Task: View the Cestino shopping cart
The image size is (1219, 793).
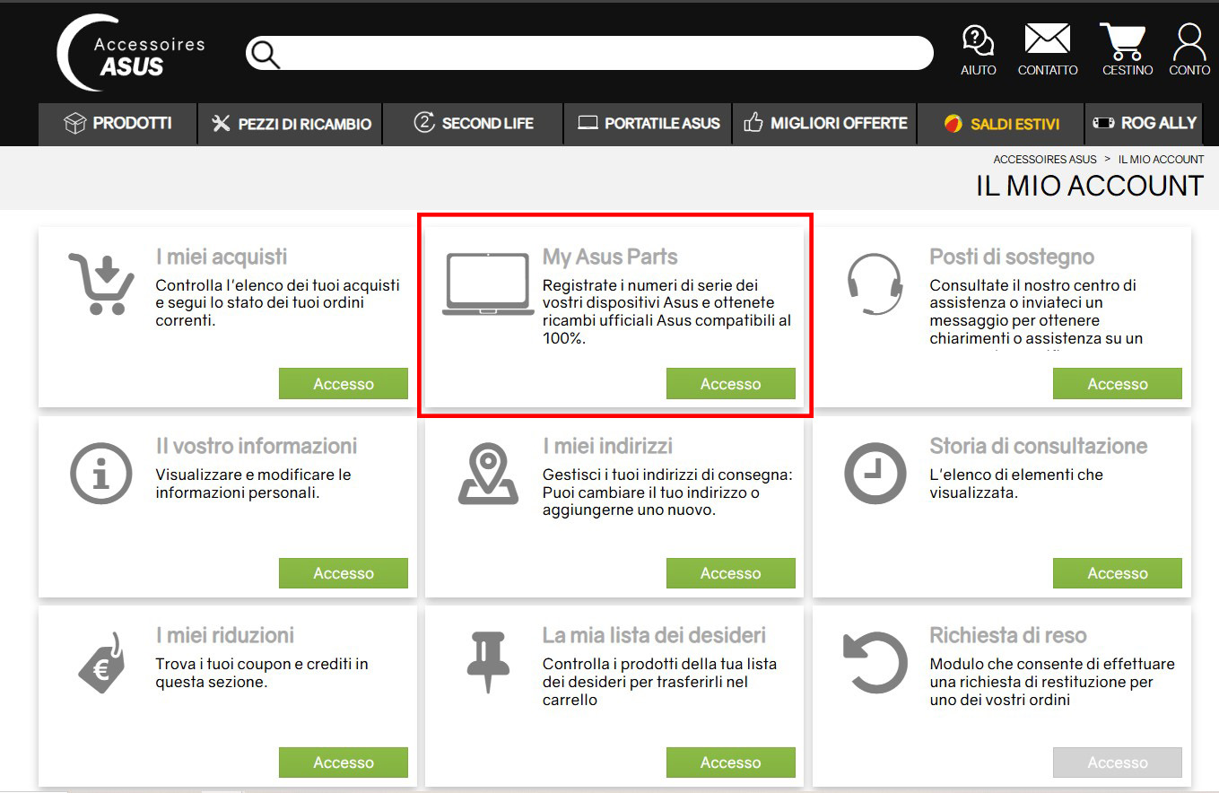Action: coord(1127,50)
